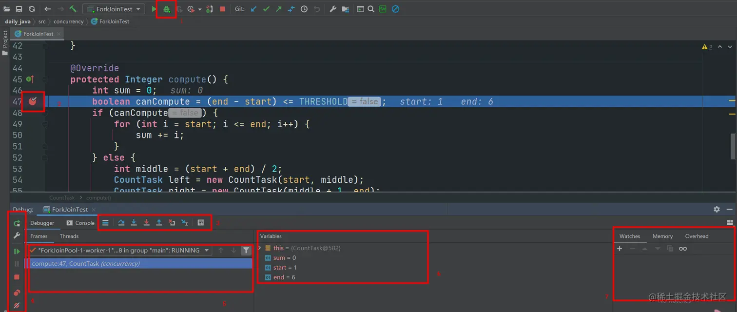Select the compute:47, CountTask frame
Image resolution: width=737 pixels, height=312 pixels.
point(138,264)
